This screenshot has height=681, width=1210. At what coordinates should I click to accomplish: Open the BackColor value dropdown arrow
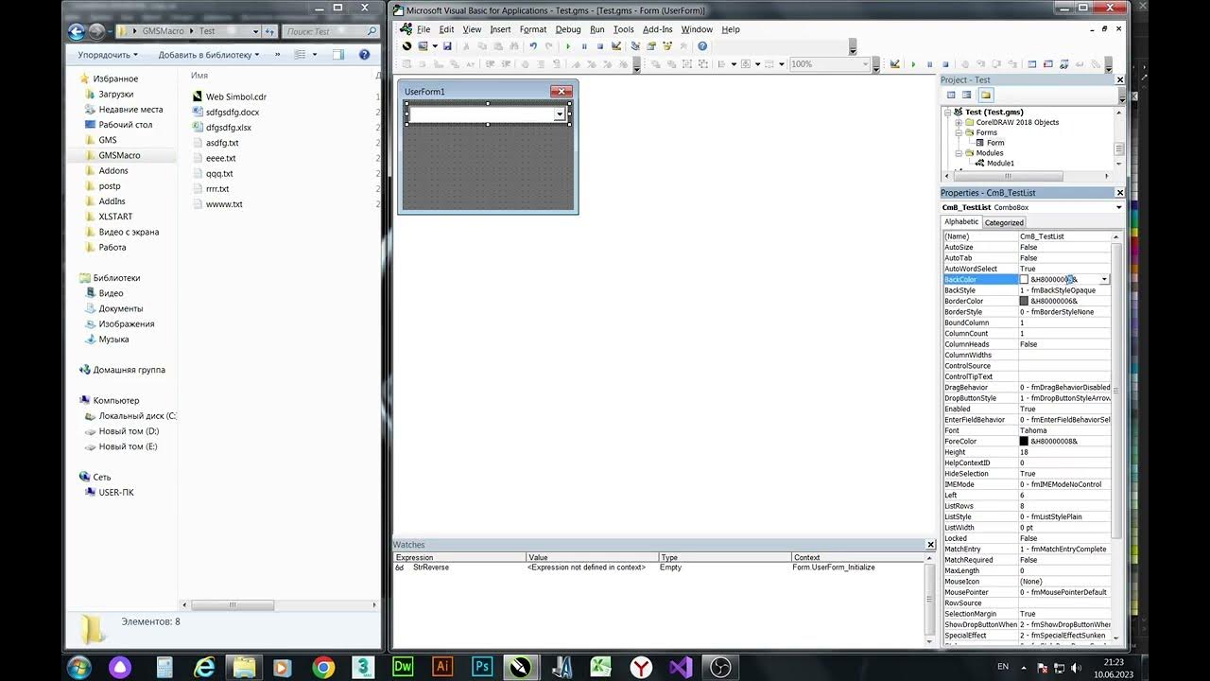1104,280
